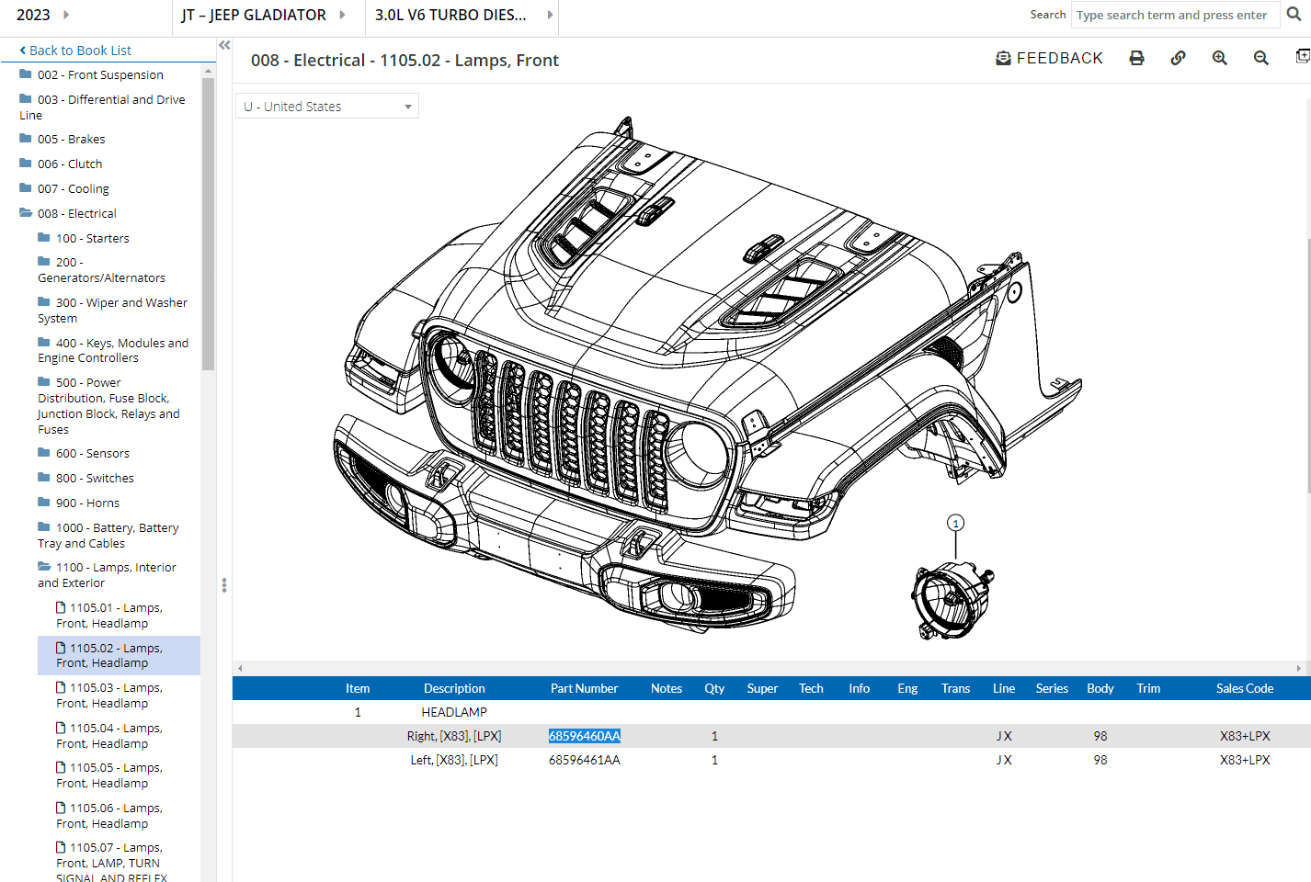The height and width of the screenshot is (882, 1311).
Task: Click the Series column header
Action: click(x=1052, y=688)
